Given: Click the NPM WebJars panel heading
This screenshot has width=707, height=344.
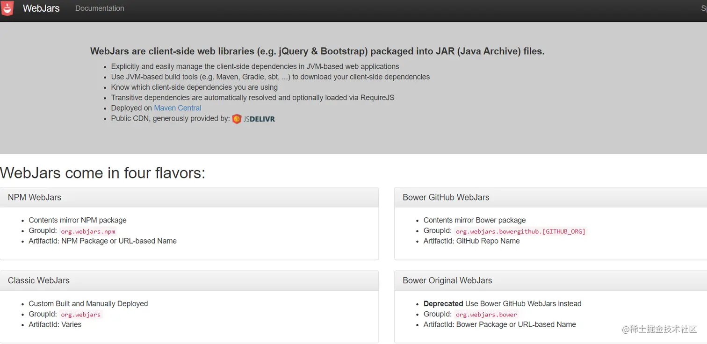Looking at the screenshot, I should [x=35, y=197].
